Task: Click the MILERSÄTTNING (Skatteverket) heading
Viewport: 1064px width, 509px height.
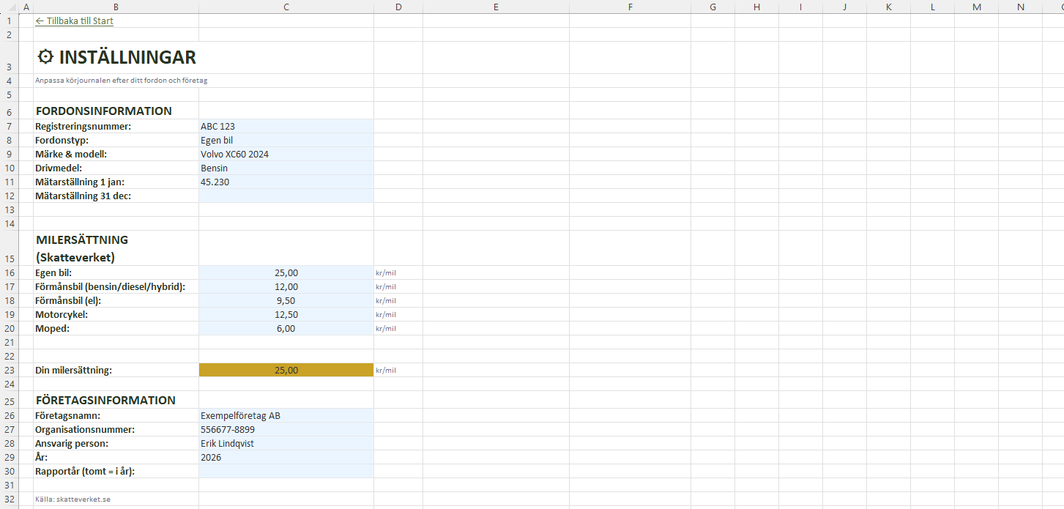Action: point(82,248)
